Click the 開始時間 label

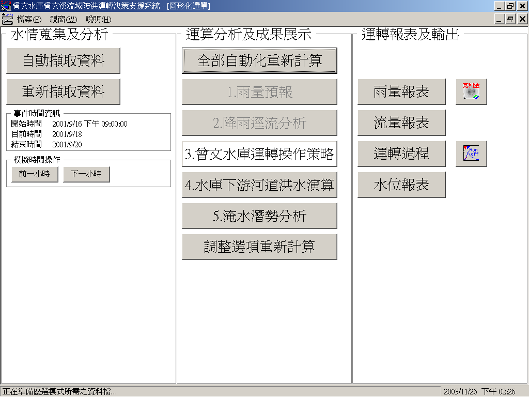click(27, 124)
